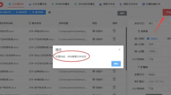The width and height of the screenshot is (171, 95).
Task: Open the 批量创建文件 tab
Action: tap(151, 4)
